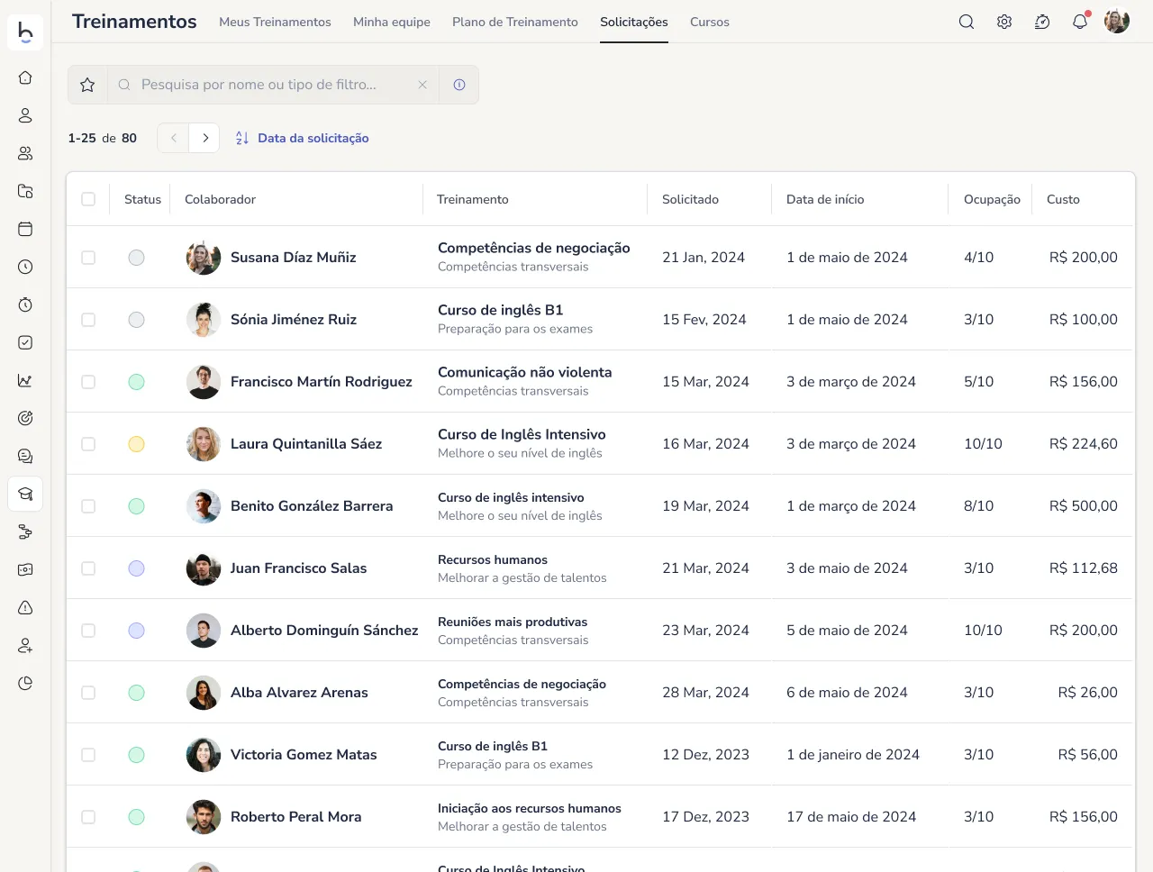Open the home icon in sidebar
The height and width of the screenshot is (872, 1153).
(25, 77)
